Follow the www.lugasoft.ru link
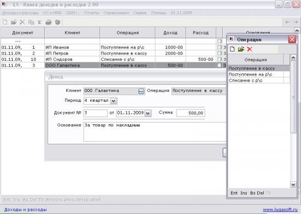 (280, 210)
